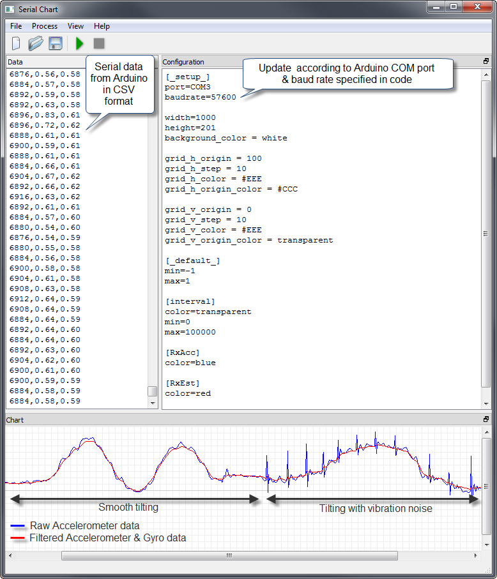Float the Configuration panel using its undock icon

(x=486, y=61)
